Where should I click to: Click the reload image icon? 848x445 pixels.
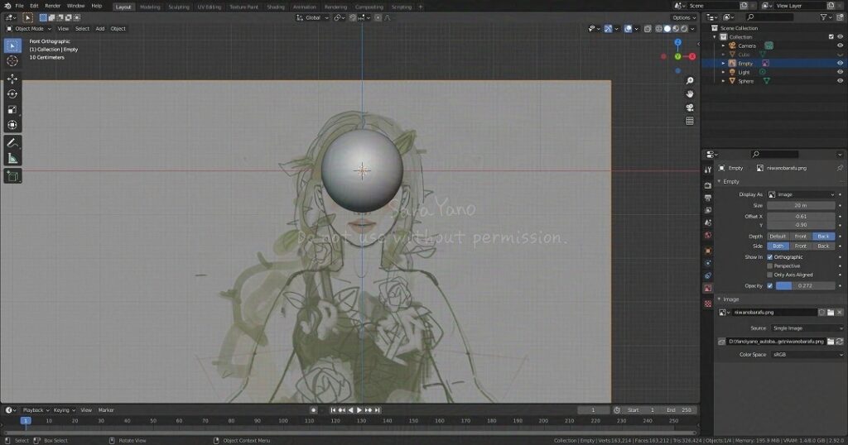[x=840, y=342]
